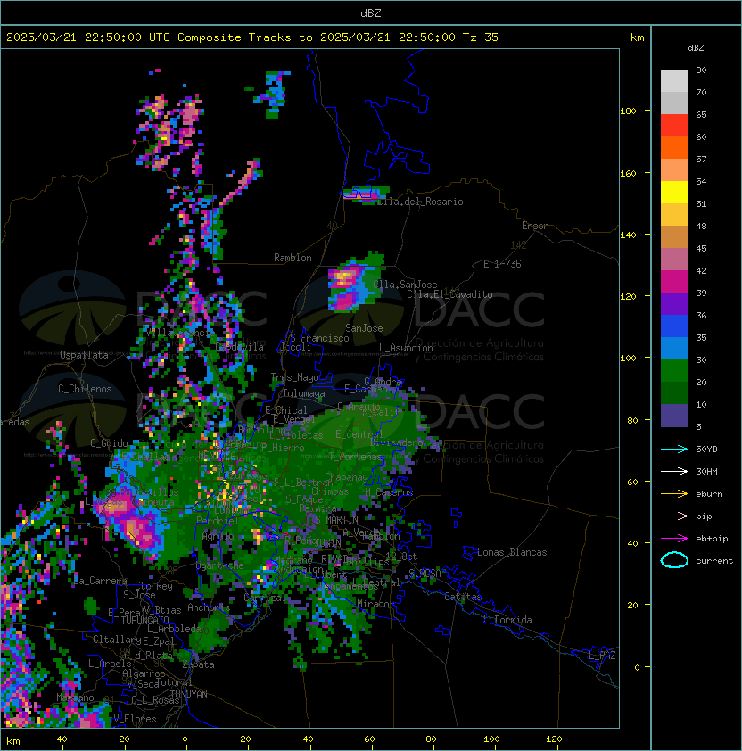
Task: Click the 'Zapata' map label
Action: [x=198, y=664]
